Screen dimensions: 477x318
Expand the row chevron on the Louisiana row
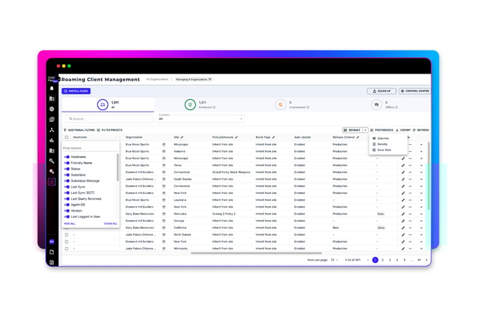[421, 200]
